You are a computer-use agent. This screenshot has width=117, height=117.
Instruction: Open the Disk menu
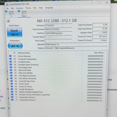[x=35, y=8]
